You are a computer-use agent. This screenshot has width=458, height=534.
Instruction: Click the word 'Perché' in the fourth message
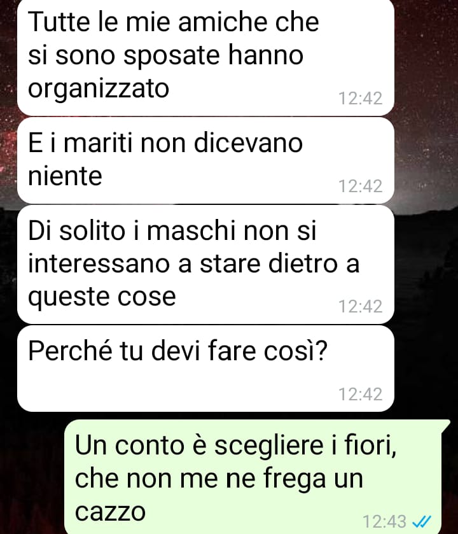tap(70, 351)
